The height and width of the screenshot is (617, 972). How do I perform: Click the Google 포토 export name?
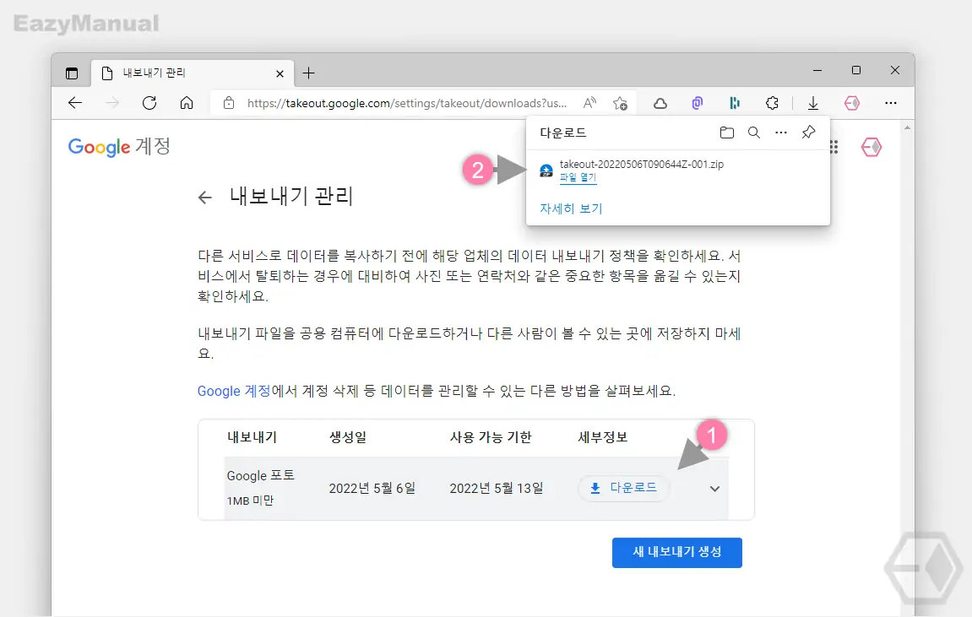point(260,475)
